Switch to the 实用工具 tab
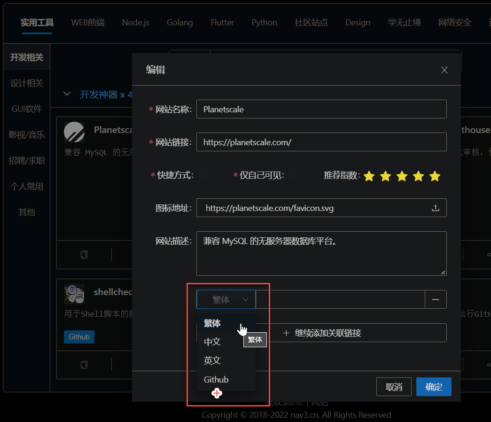The height and width of the screenshot is (422, 491). point(37,23)
